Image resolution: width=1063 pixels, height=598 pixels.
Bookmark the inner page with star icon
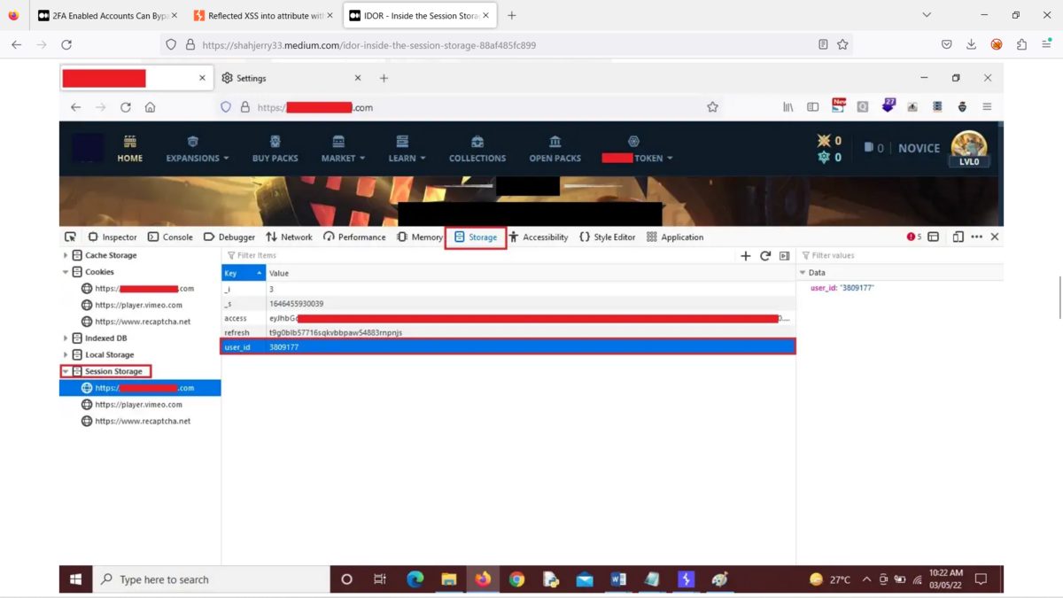(712, 107)
